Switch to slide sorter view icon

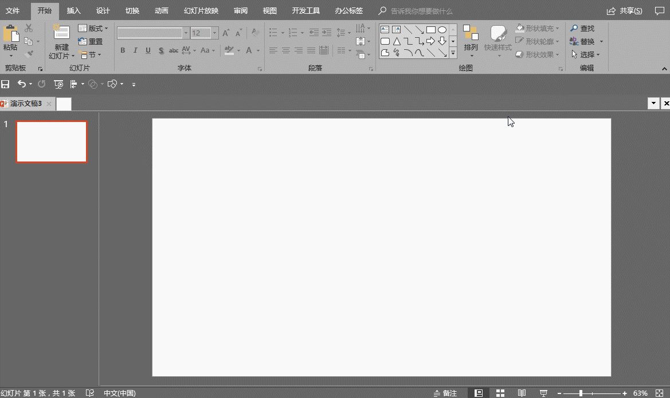click(500, 393)
